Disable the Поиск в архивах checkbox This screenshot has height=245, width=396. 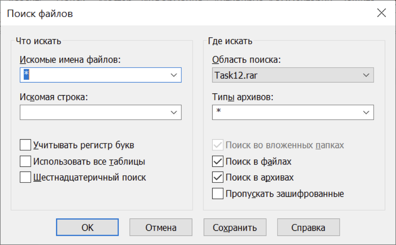click(x=218, y=177)
